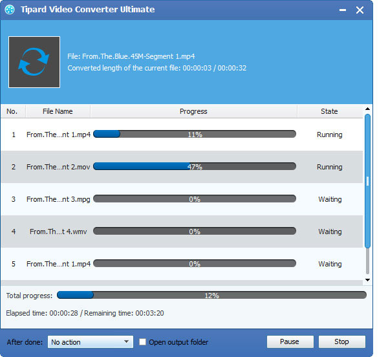
Task: Click the conversion refresh arrows thumbnail
Action: pyautogui.click(x=34, y=62)
